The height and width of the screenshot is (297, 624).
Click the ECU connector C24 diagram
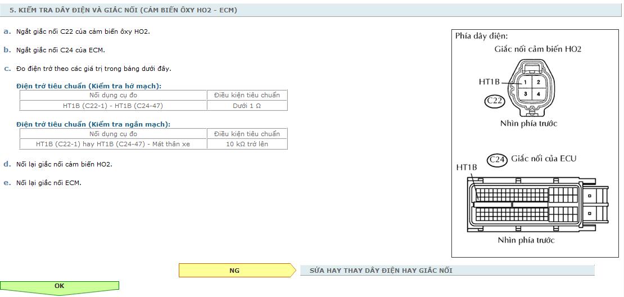[537, 204]
